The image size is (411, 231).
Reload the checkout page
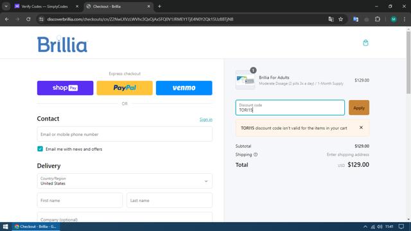click(28, 19)
